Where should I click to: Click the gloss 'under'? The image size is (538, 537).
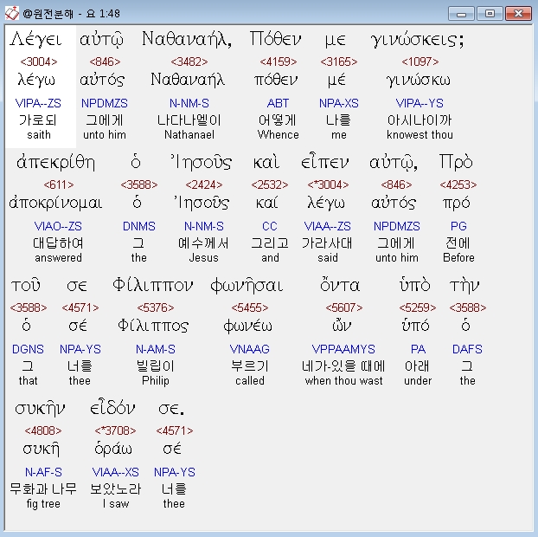point(418,381)
